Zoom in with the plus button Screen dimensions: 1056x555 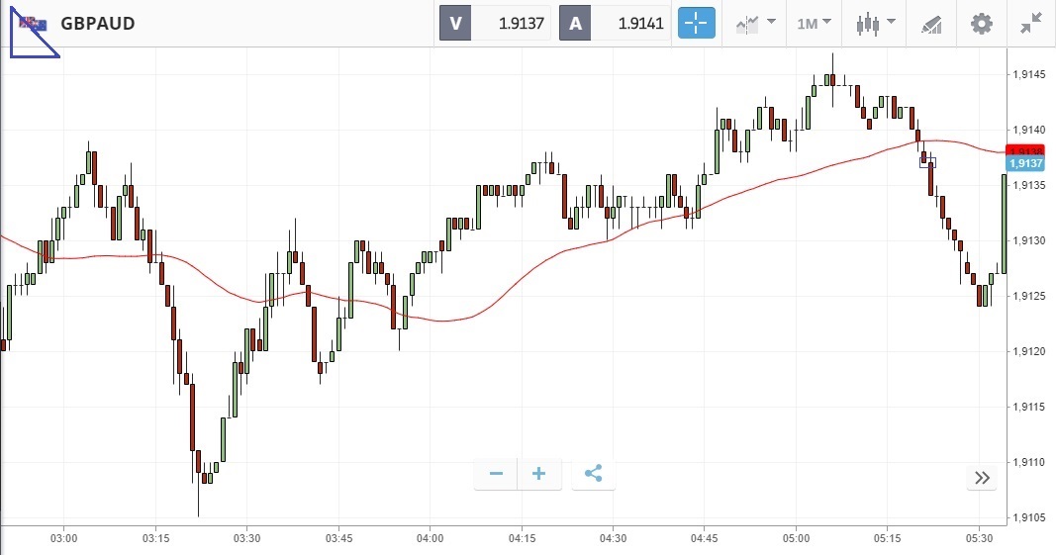[x=539, y=474]
